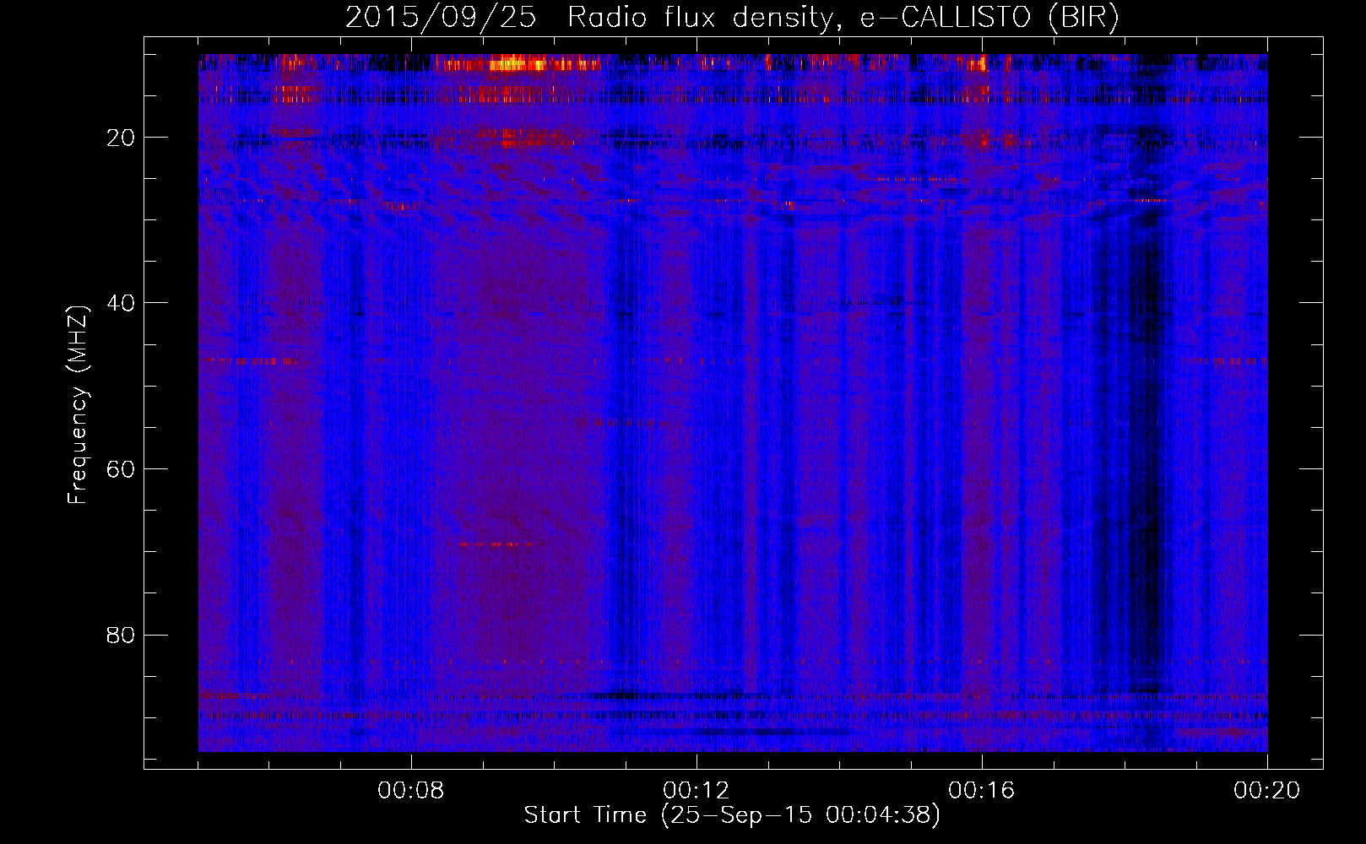Click the 00:20 time tick label
The width and height of the screenshot is (1366, 844).
click(x=1267, y=791)
